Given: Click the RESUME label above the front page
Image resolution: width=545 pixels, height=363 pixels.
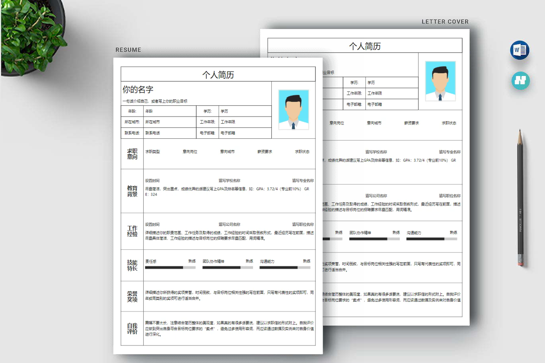Looking at the screenshot, I should 128,50.
